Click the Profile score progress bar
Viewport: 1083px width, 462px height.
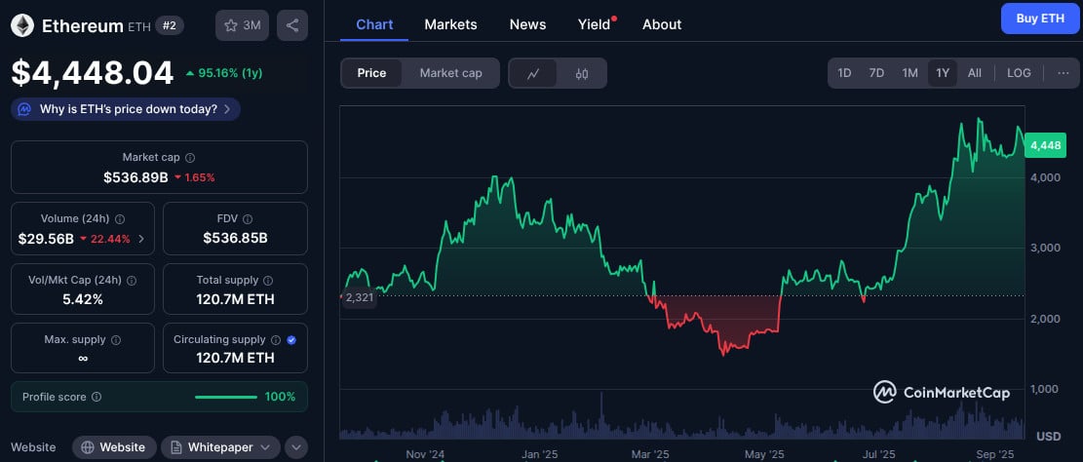pos(226,397)
